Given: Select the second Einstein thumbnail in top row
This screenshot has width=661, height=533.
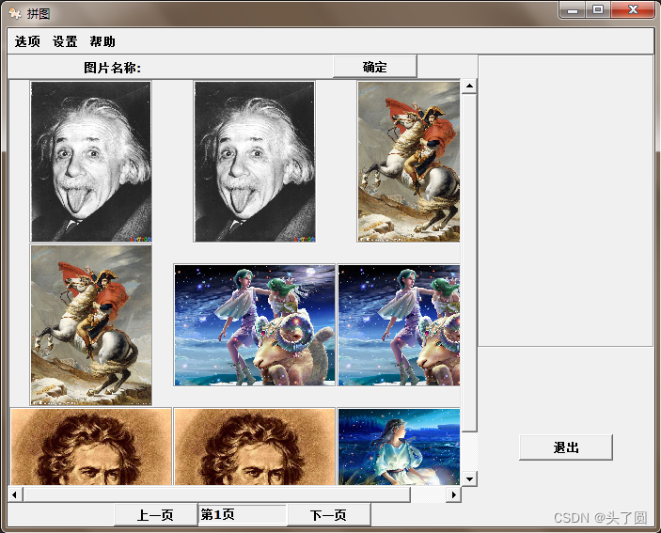Looking at the screenshot, I should click(x=255, y=162).
